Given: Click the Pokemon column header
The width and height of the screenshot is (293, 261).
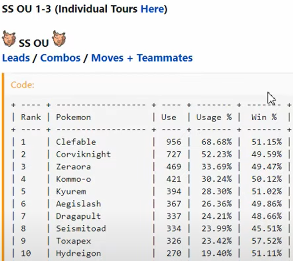Looking at the screenshot, I should point(73,117).
